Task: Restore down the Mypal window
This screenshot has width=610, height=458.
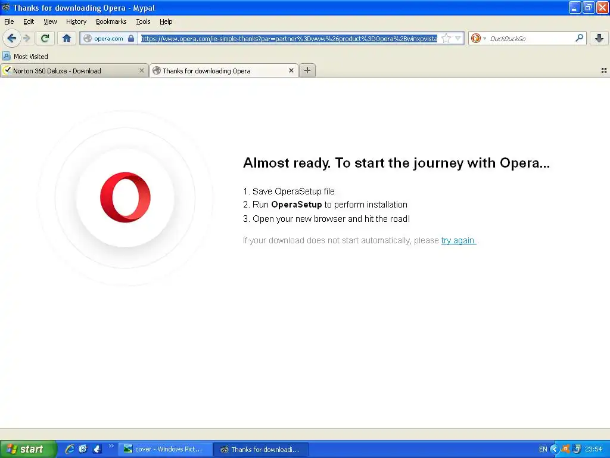Action: pyautogui.click(x=589, y=7)
